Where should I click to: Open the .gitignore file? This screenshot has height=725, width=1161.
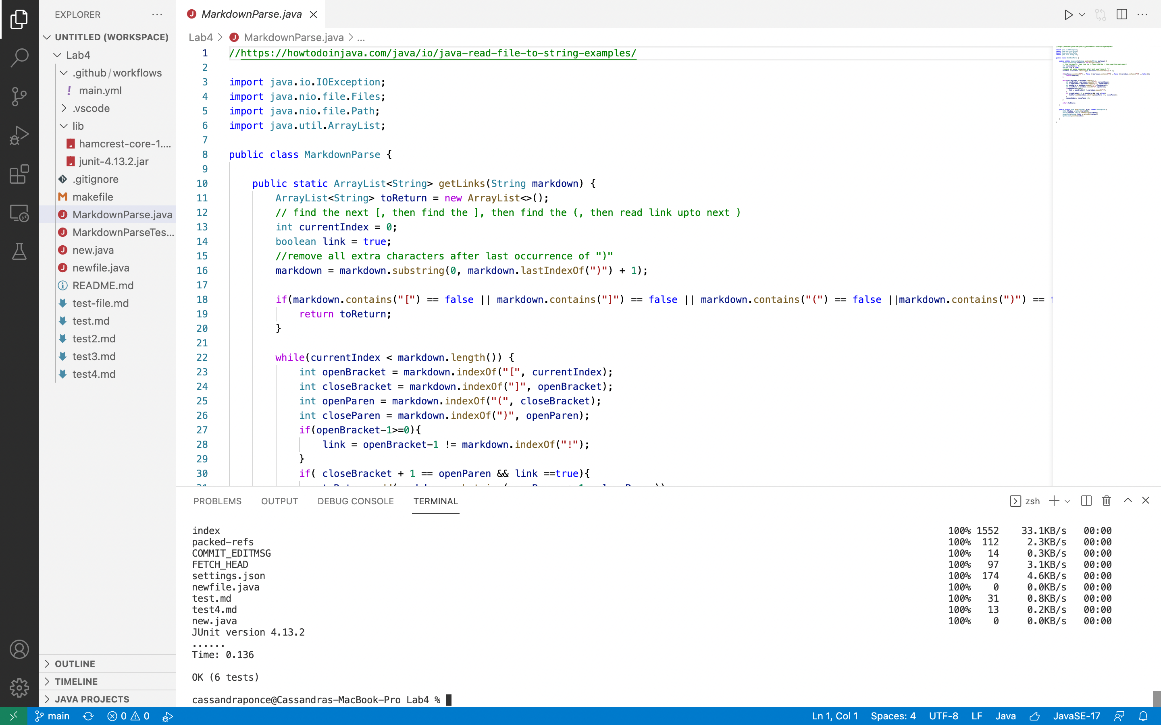pyautogui.click(x=108, y=179)
